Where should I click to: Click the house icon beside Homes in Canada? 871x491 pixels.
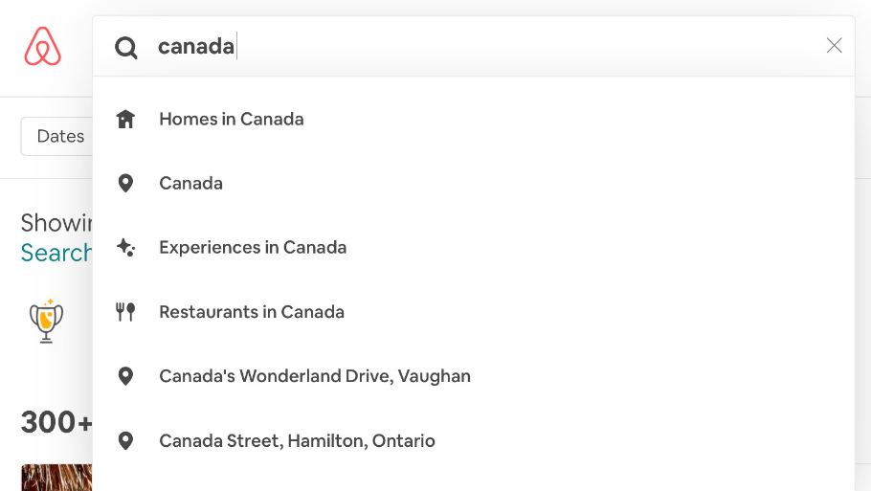tap(125, 119)
